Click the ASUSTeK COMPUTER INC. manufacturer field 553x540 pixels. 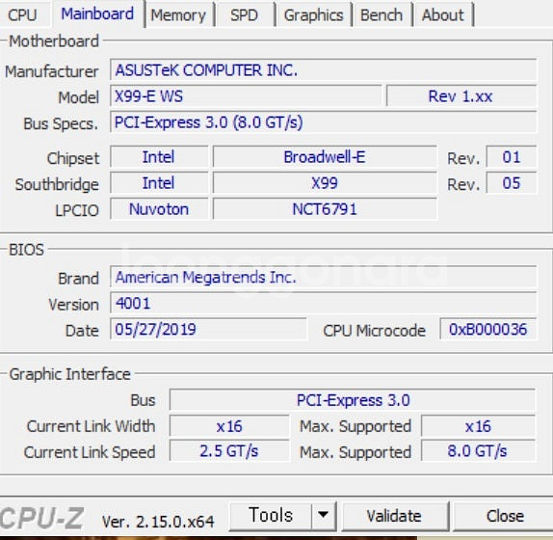point(323,70)
